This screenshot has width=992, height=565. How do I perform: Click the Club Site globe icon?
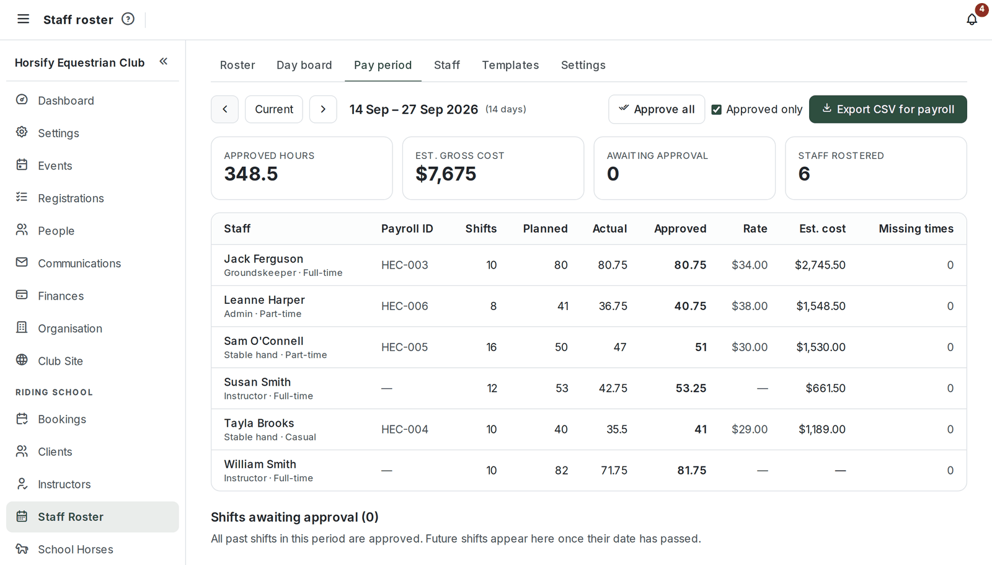pyautogui.click(x=22, y=360)
